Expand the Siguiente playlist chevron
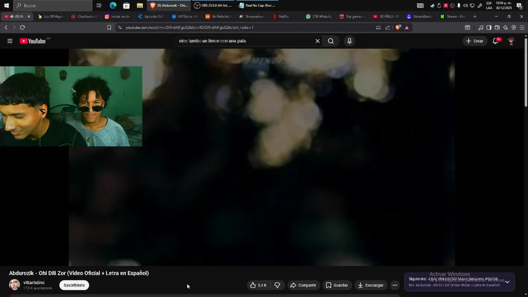Screen dimensions: 528x297 click(x=507, y=282)
